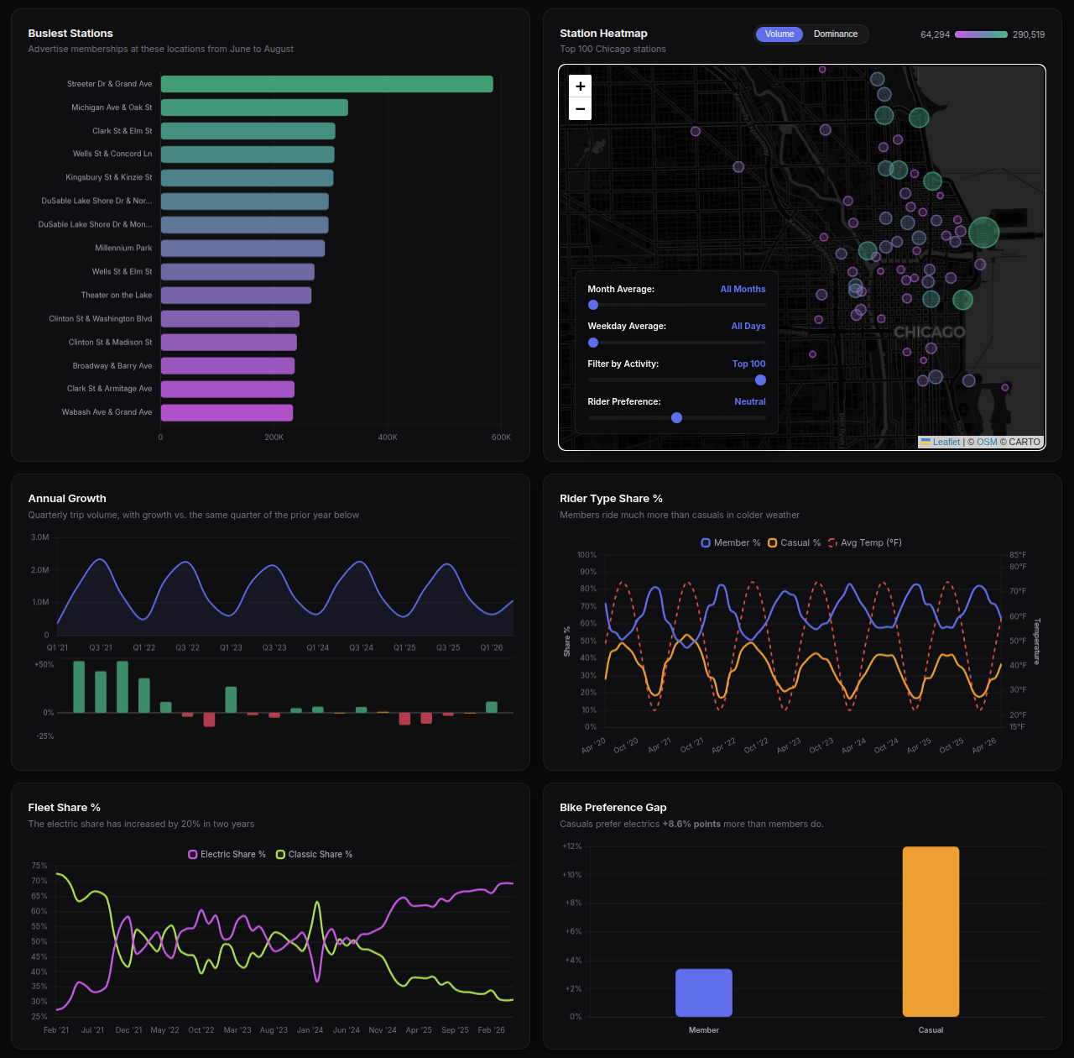
Task: Click the 'Bike Preference Gap' heading
Action: pyautogui.click(x=613, y=808)
